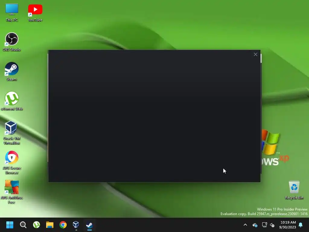The image size is (309, 232).
Task: Open the notifications bell icon
Action: click(301, 225)
